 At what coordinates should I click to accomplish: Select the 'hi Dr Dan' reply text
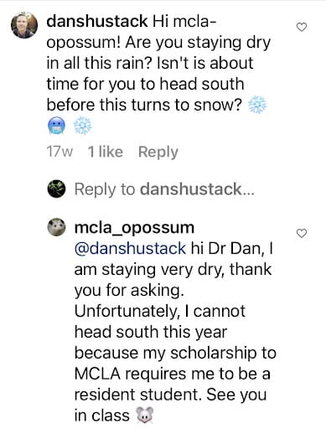coord(227,248)
